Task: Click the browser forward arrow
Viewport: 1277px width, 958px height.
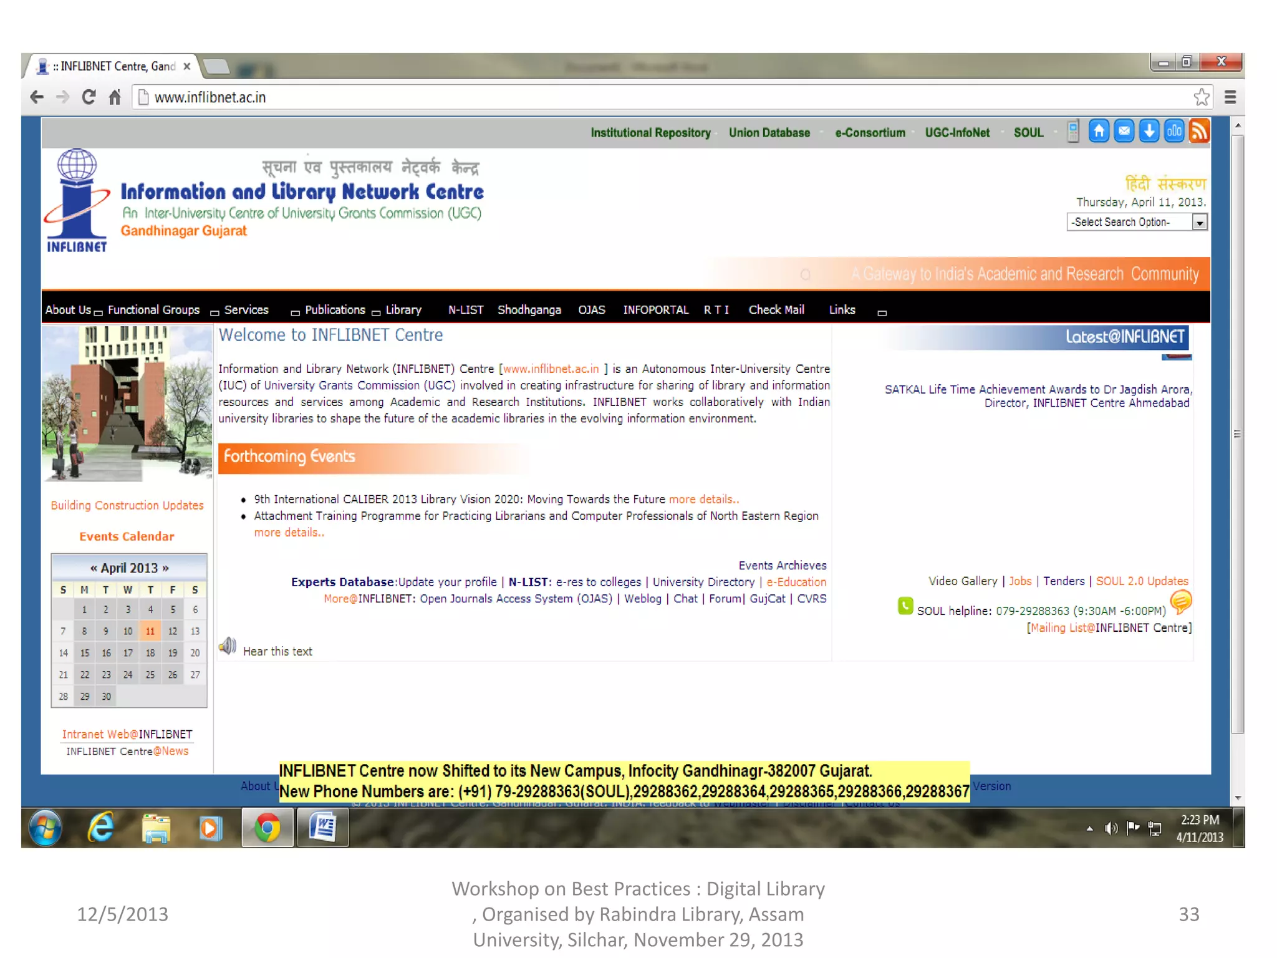Action: pyautogui.click(x=62, y=97)
